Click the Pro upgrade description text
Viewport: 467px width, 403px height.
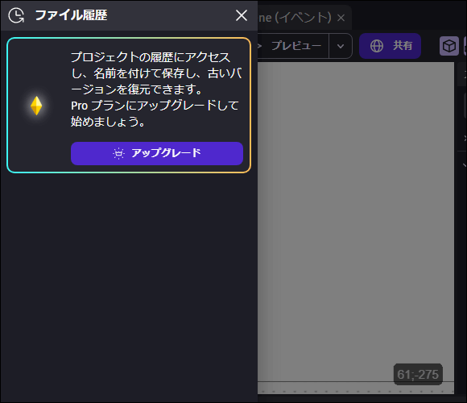click(156, 89)
